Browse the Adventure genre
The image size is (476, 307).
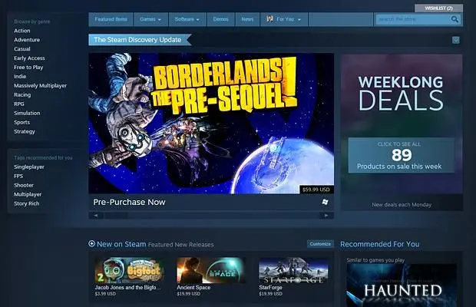pos(27,40)
